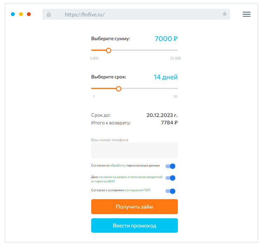Click the 30 days maximum term label

[x=175, y=97]
